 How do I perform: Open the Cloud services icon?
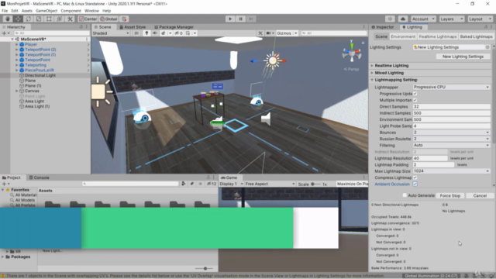tap(403, 19)
